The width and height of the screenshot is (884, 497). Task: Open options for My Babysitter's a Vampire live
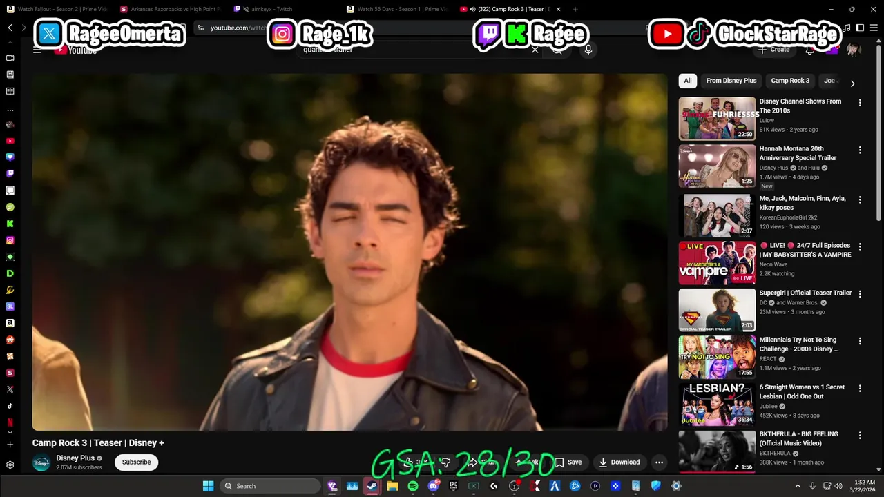coord(860,246)
